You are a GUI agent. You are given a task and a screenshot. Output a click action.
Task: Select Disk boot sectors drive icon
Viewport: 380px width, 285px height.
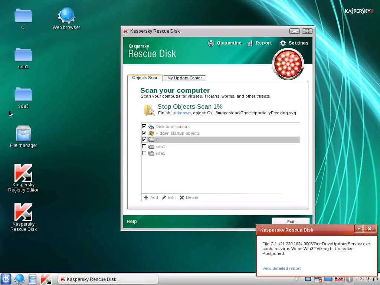pyautogui.click(x=151, y=127)
